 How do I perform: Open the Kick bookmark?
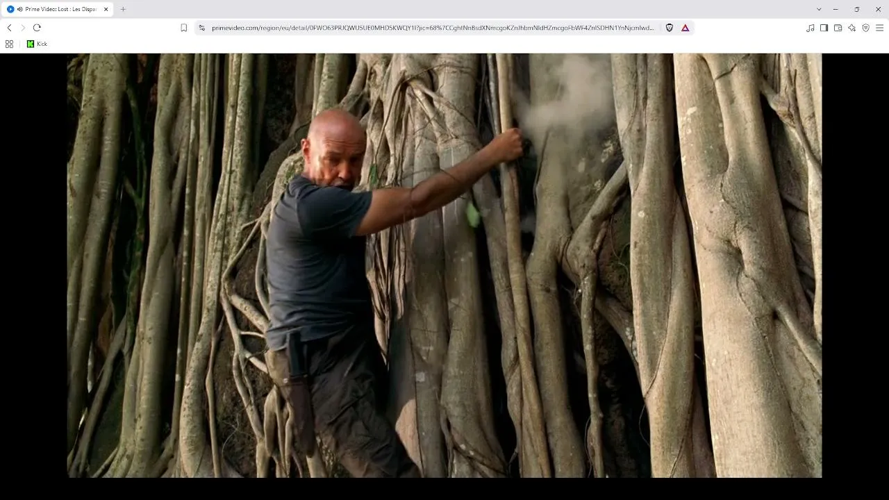coord(37,44)
